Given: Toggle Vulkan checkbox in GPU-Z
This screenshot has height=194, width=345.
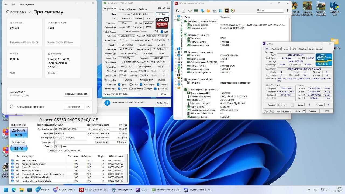Looking at the screenshot, I should pos(119,89).
